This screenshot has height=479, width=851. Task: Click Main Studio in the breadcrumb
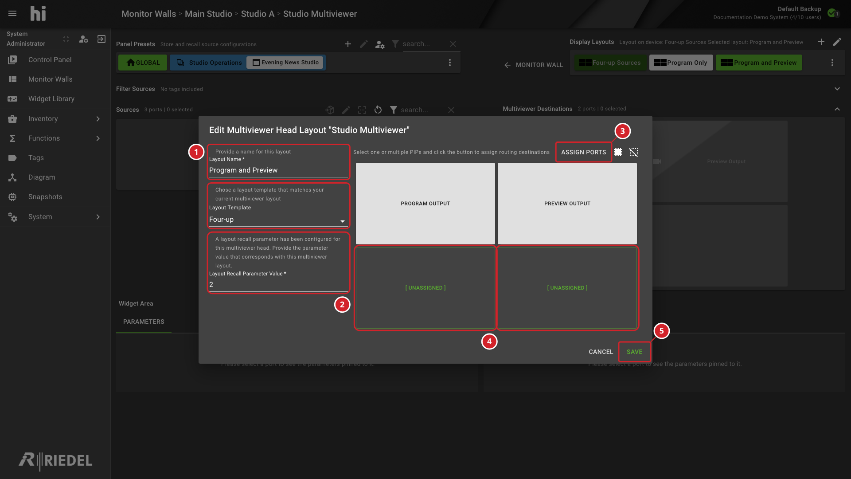click(208, 14)
